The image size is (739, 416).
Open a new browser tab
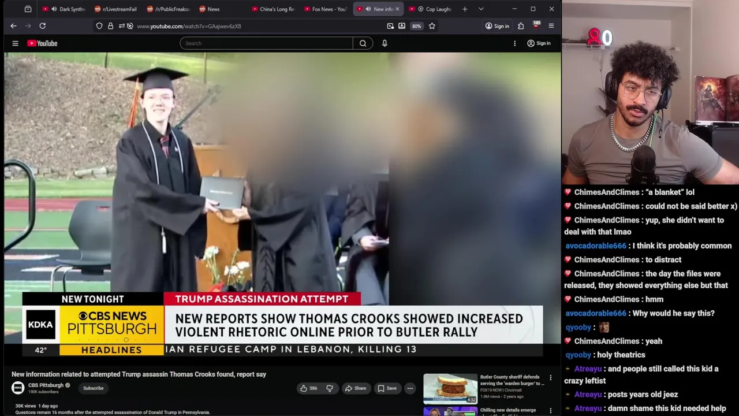tap(465, 9)
